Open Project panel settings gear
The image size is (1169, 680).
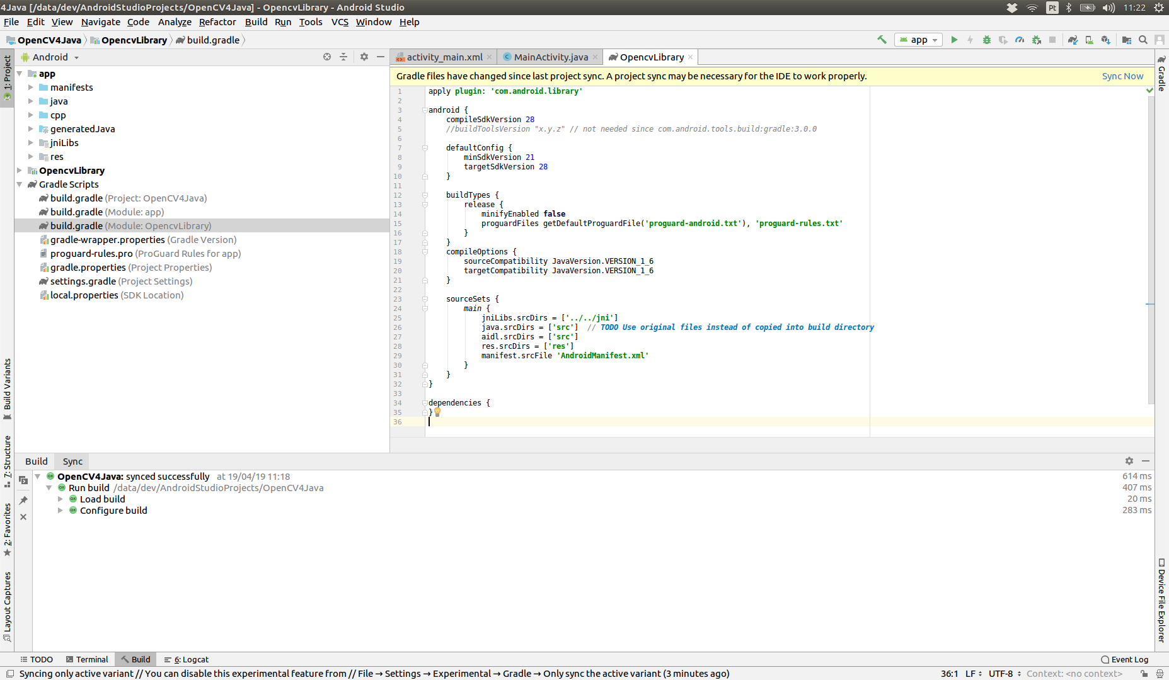(x=364, y=57)
